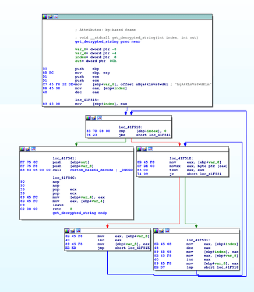The width and height of the screenshot is (254, 292).
Task: Click the 'loc_41F518:' label
Action: coord(130,127)
